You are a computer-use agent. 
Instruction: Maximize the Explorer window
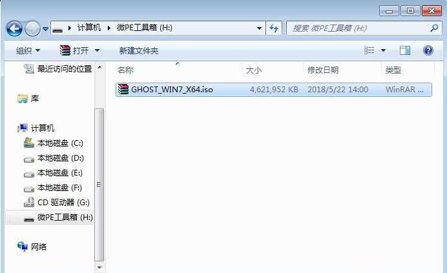pos(411,11)
